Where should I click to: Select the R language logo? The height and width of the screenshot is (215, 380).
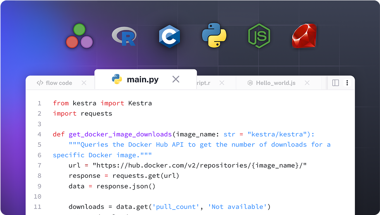click(x=124, y=36)
